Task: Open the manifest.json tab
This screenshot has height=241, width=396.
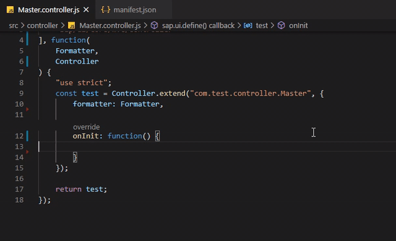Action: tap(135, 10)
